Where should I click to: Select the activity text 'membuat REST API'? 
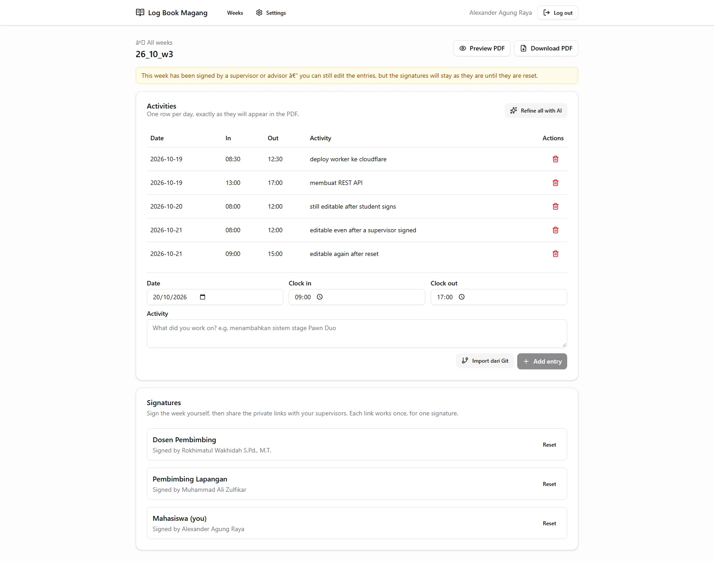336,183
